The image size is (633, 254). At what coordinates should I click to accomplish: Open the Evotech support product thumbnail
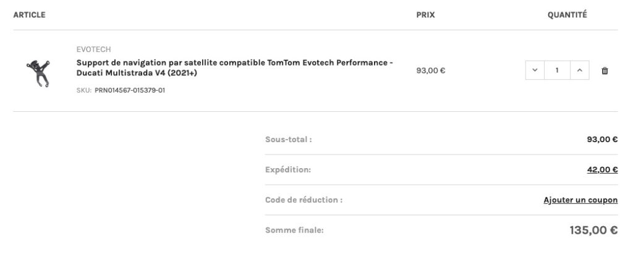(38, 73)
